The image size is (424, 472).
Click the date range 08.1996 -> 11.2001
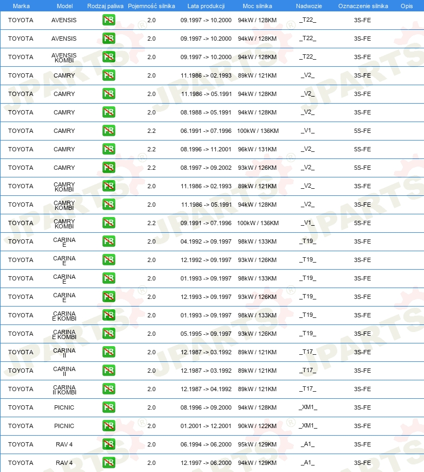[x=206, y=149]
